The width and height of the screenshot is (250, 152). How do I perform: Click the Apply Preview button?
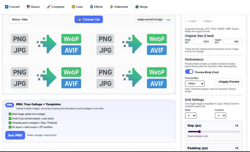(229, 82)
